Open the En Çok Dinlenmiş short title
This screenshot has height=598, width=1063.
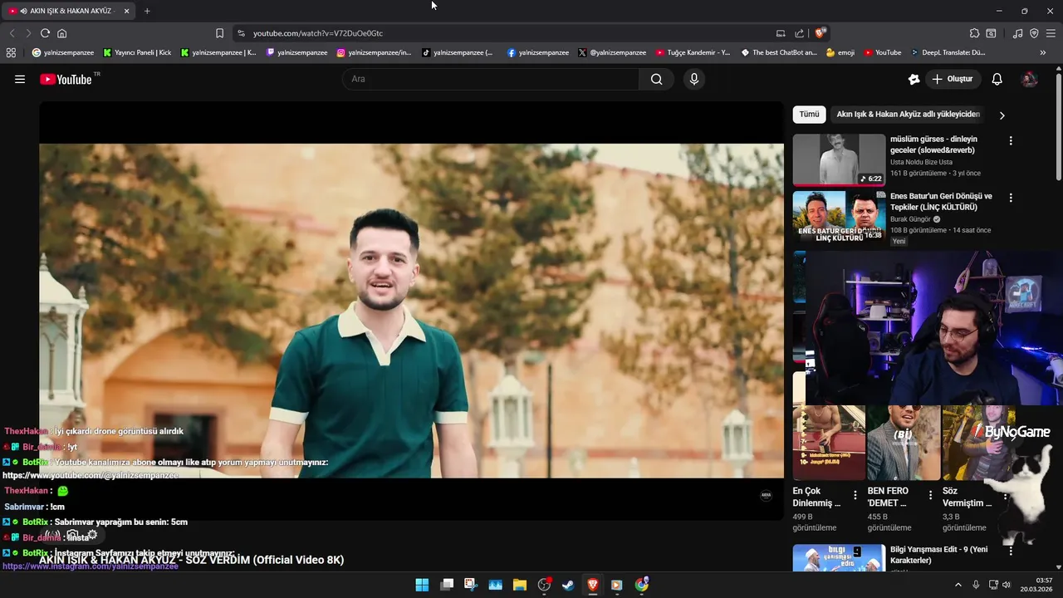(816, 497)
